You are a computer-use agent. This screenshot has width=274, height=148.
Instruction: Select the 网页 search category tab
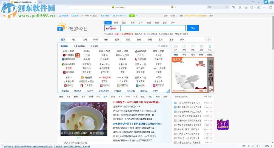pos(108,23)
